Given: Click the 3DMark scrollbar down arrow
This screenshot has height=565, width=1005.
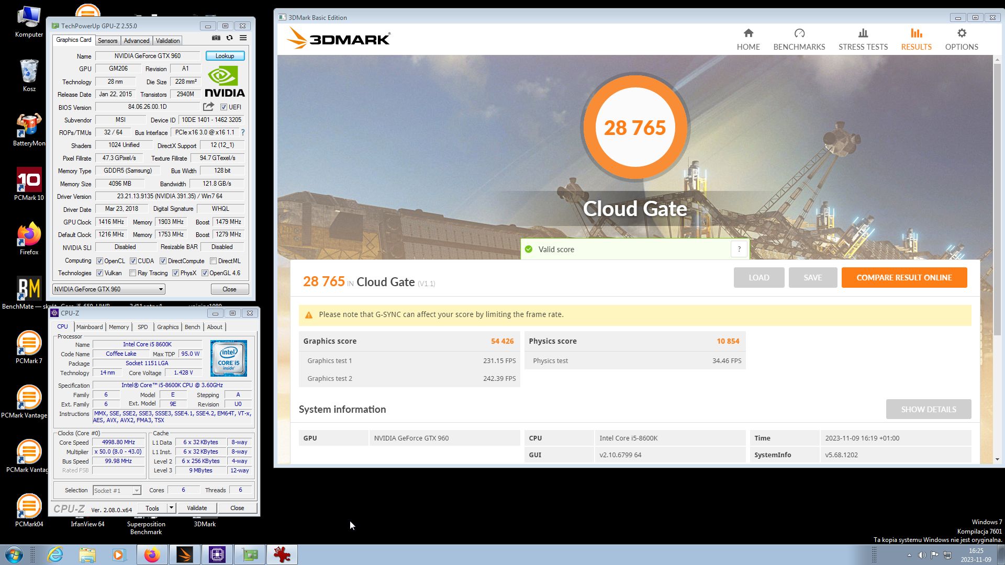Looking at the screenshot, I should pyautogui.click(x=997, y=459).
